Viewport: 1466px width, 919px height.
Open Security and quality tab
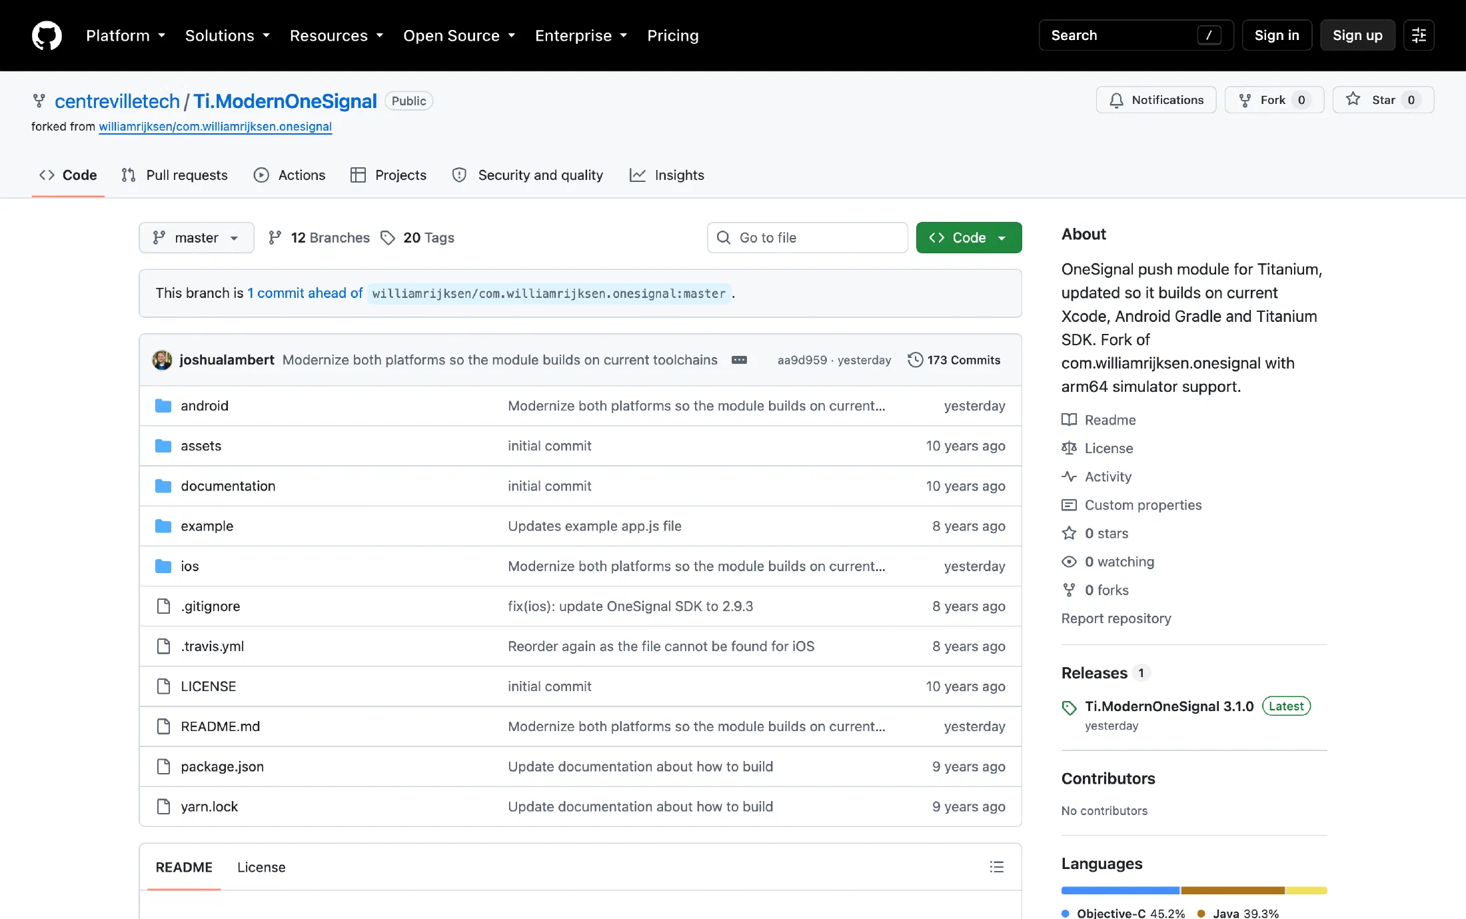tap(528, 175)
